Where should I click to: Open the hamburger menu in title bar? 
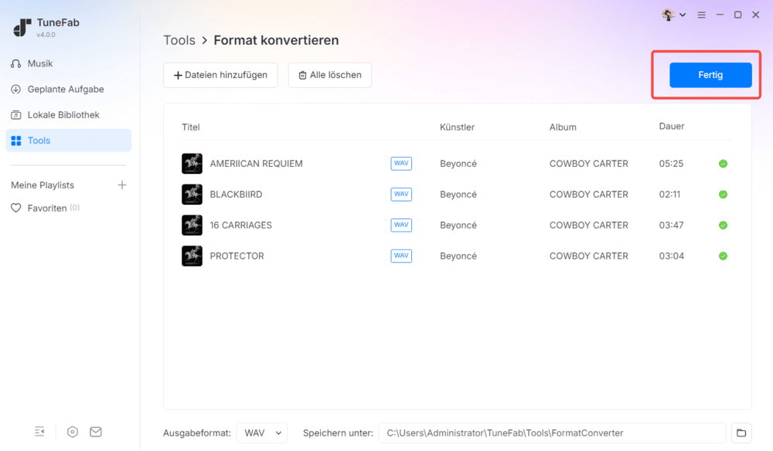click(x=701, y=15)
